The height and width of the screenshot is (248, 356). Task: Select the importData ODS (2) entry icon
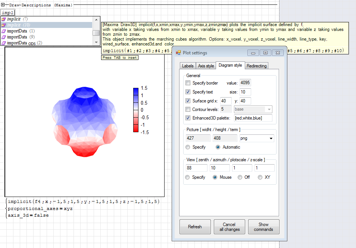click(x=3, y=43)
